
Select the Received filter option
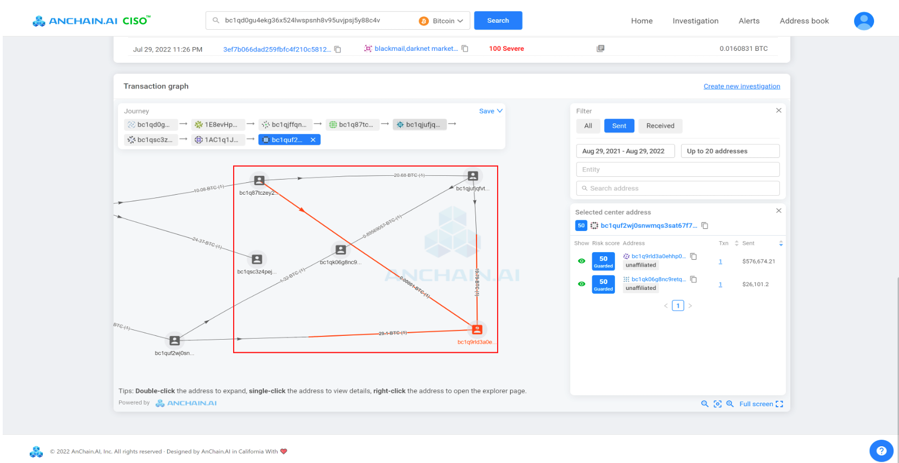coord(660,126)
